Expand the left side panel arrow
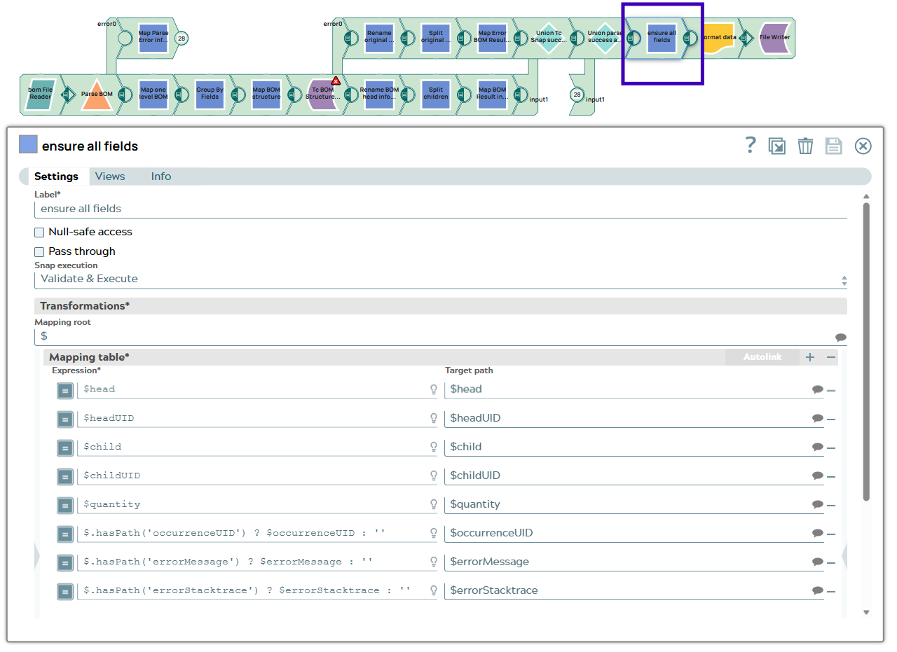Viewport: 897px width, 652px height. pyautogui.click(x=38, y=556)
